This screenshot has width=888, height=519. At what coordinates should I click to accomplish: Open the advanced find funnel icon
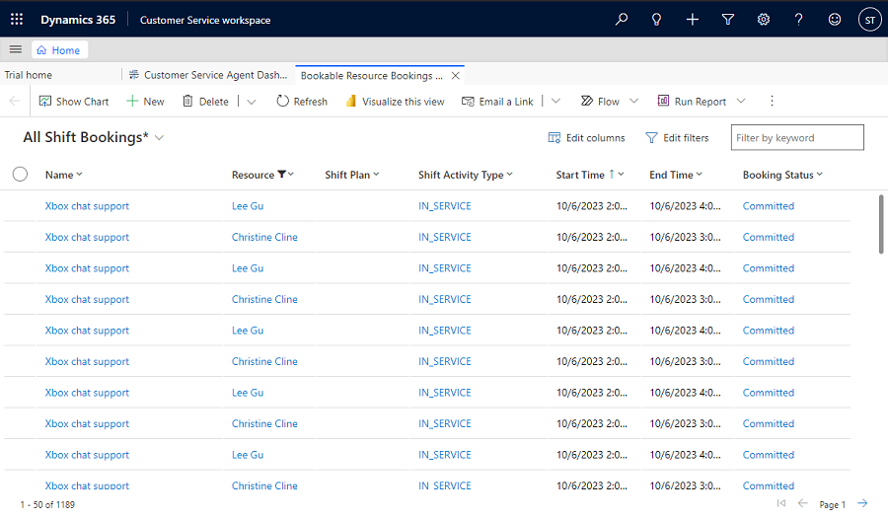click(x=728, y=20)
